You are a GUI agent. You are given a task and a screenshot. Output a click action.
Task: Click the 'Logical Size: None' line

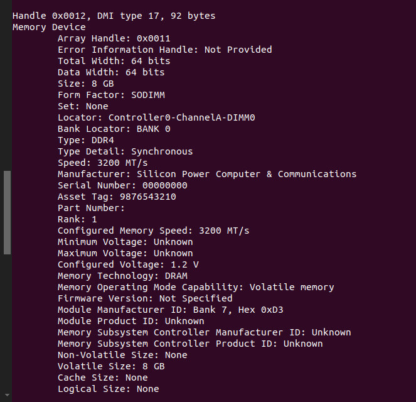[108, 389]
